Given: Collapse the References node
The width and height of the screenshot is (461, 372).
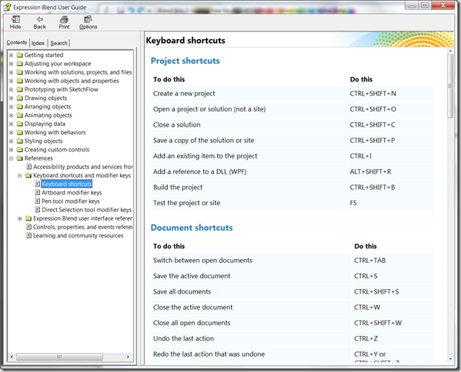Looking at the screenshot, I should 12,158.
